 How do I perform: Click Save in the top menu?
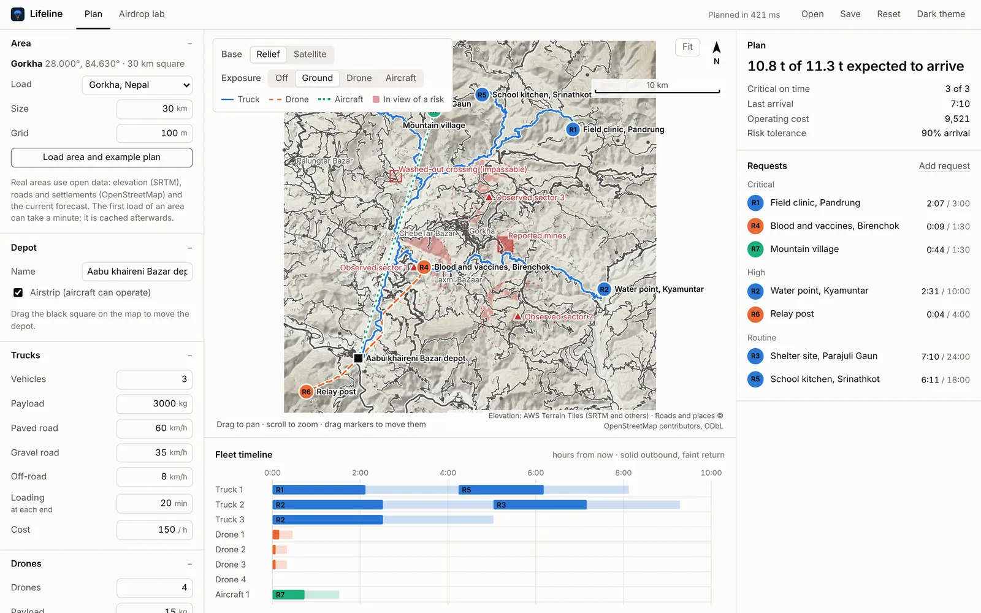pyautogui.click(x=850, y=14)
